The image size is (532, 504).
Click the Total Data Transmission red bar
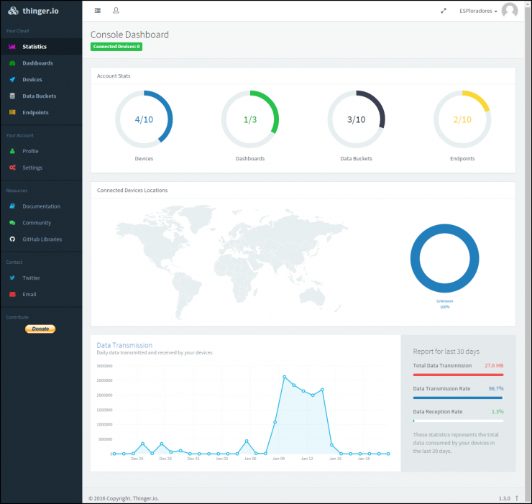(x=458, y=375)
